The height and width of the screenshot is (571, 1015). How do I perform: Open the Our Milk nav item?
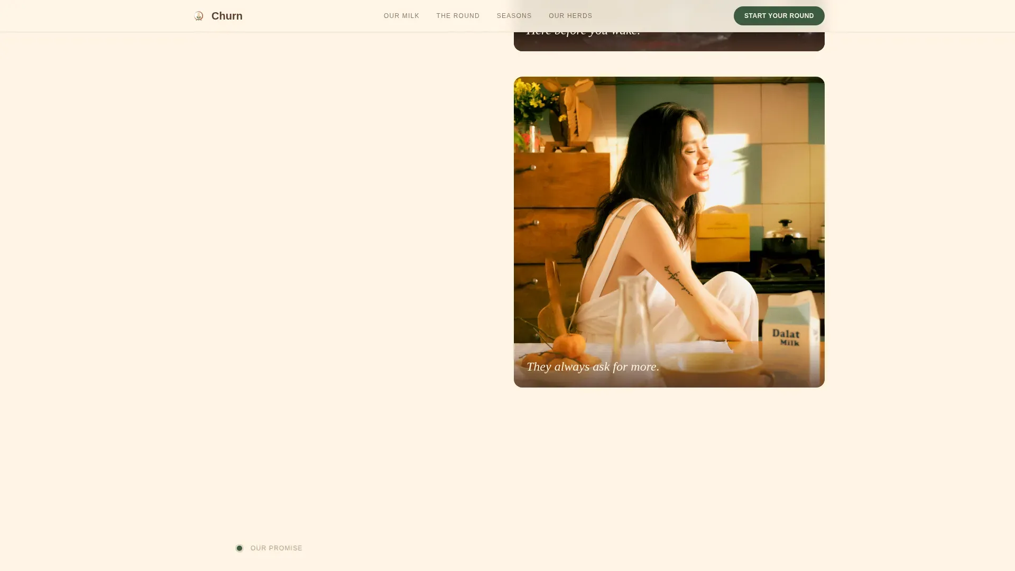coord(401,16)
